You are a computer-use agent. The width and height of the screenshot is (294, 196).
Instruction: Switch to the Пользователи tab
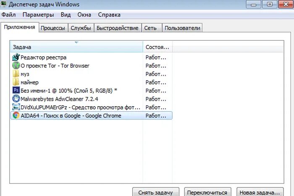[182, 28]
